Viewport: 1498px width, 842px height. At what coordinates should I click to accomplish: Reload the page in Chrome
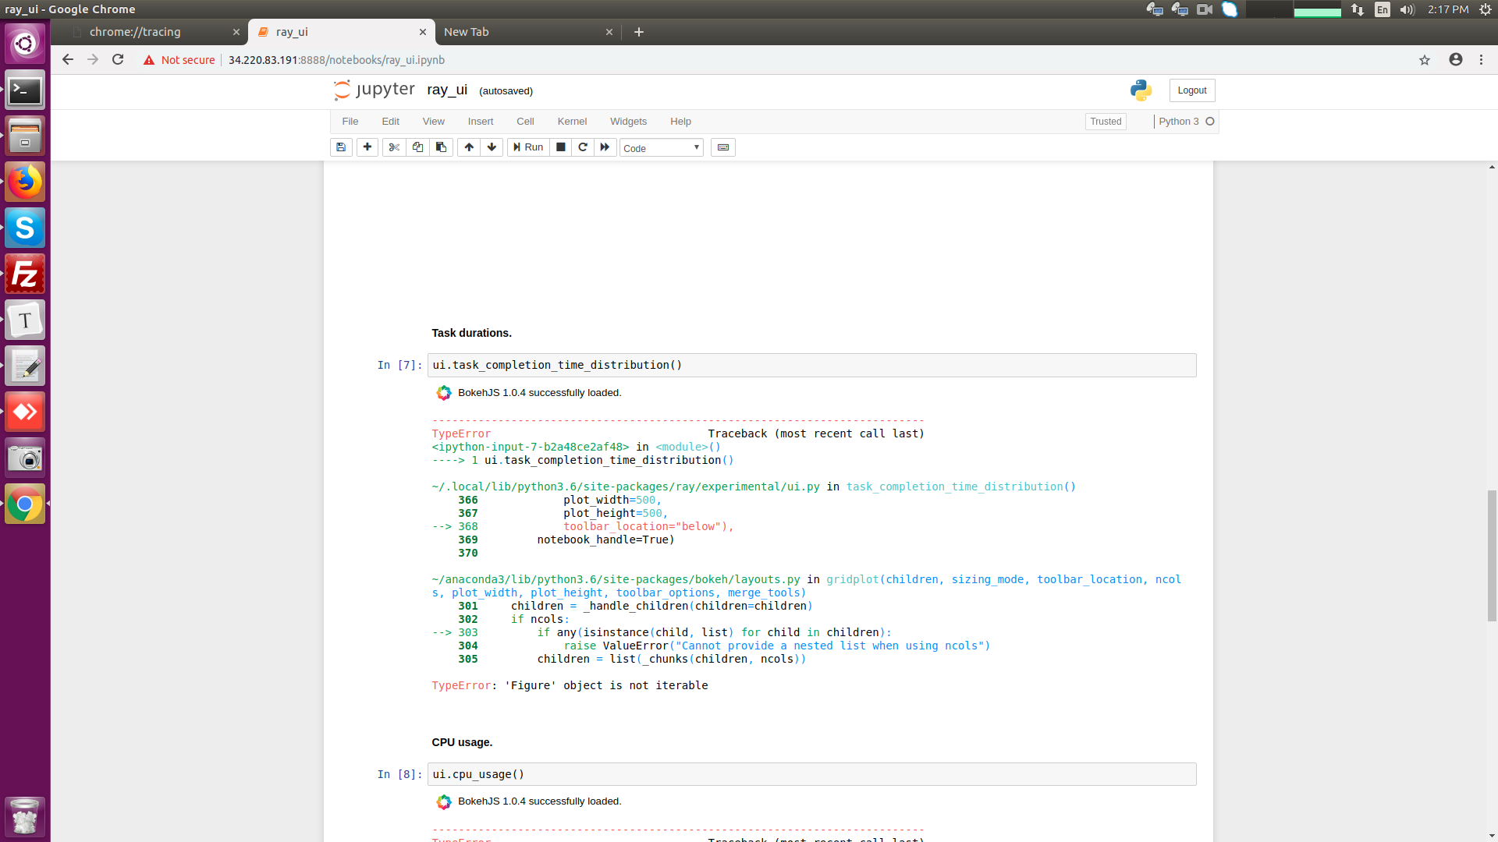[x=118, y=60]
